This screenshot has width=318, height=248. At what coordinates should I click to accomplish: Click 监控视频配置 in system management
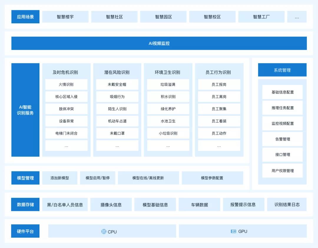[282, 124]
